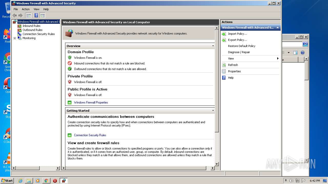
Task: Click the Help question mark icon in Actions
Action: (x=224, y=78)
